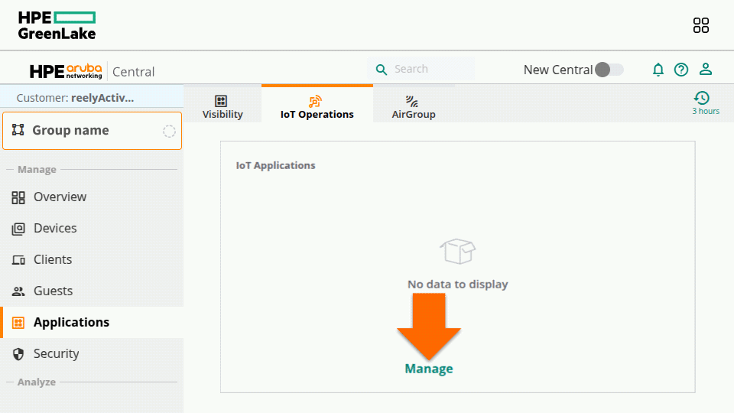
Task: Click the Manage section label in the sidebar
Action: [x=37, y=170]
